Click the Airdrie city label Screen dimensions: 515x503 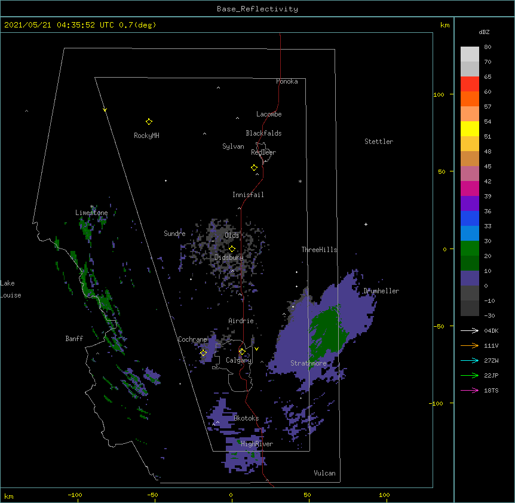pos(241,321)
